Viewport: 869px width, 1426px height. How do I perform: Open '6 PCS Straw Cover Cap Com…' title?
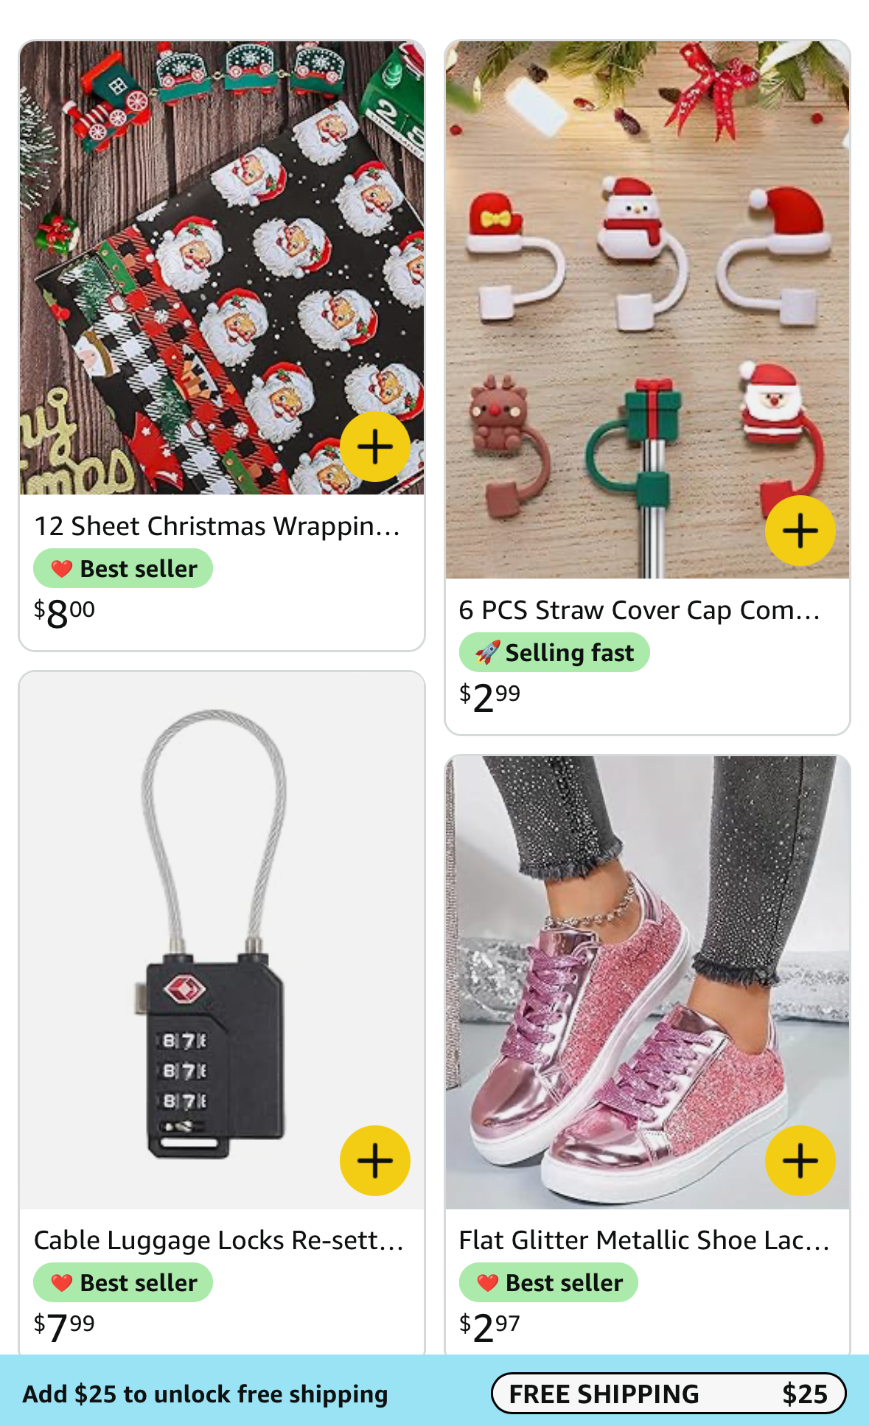pos(639,610)
